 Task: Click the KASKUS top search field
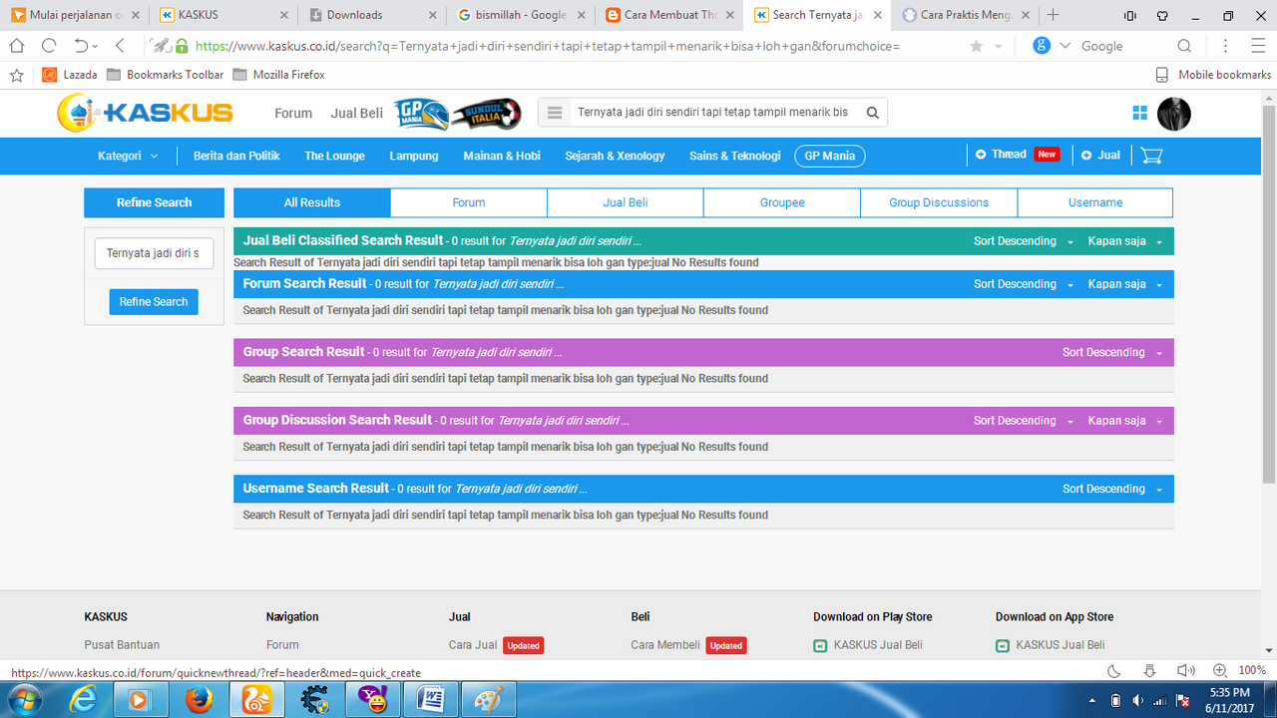712,113
